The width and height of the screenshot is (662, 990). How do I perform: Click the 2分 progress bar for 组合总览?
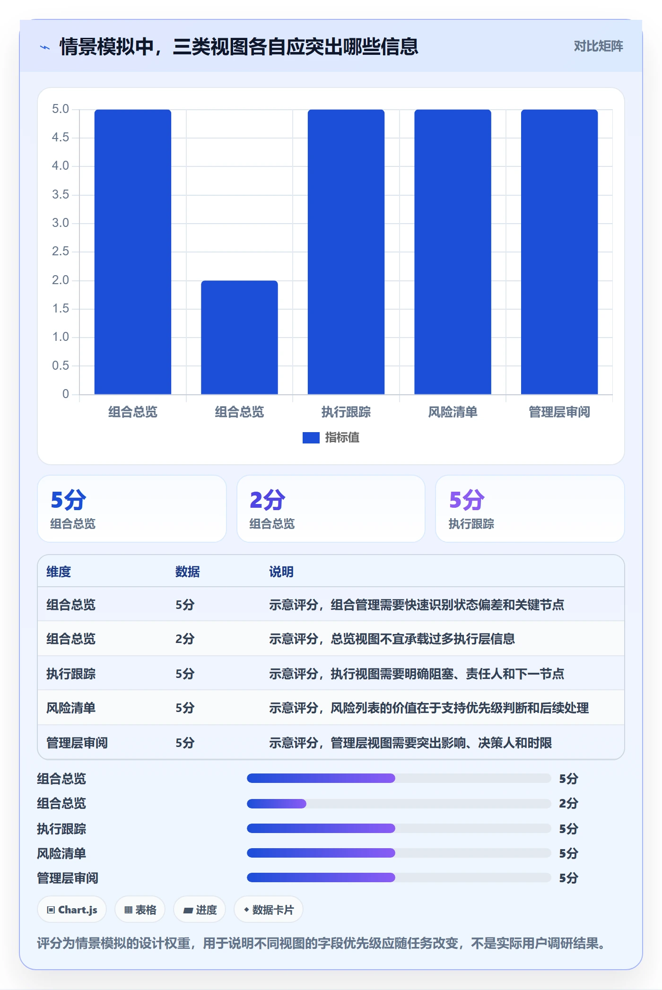point(399,803)
